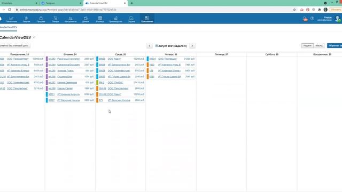Click the small icon beside the CalendarViewDEV heading
342x192 pixels.
tap(34, 37)
